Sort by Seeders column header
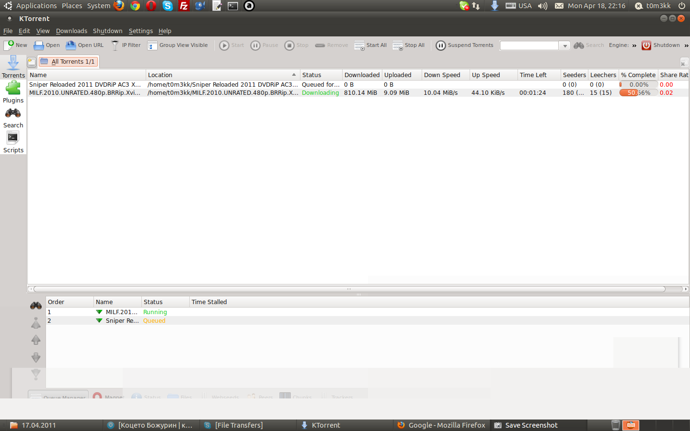 coord(574,75)
